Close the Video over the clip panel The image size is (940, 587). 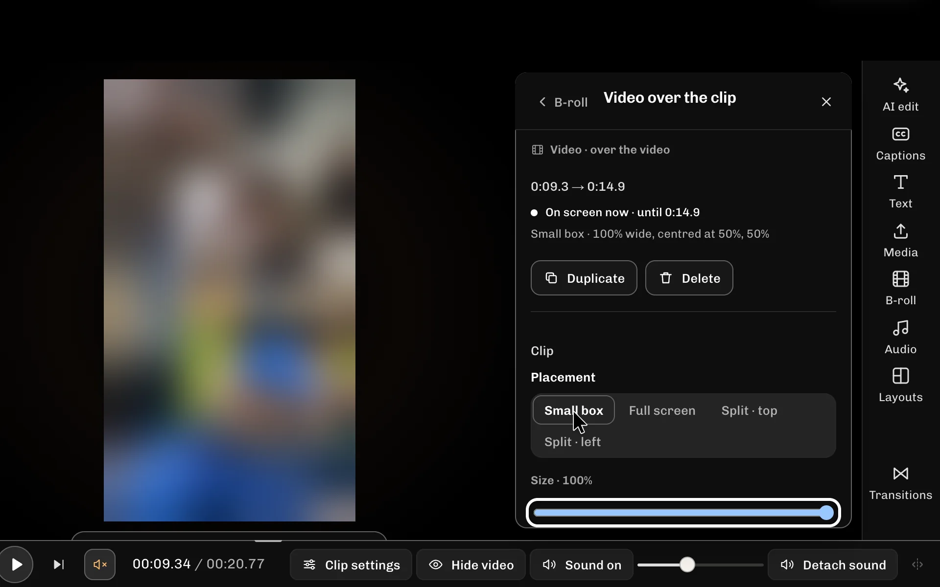[826, 102]
